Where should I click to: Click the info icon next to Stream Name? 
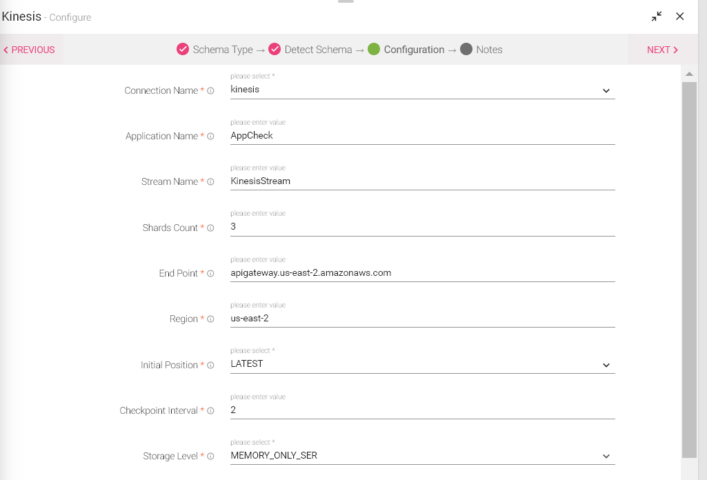(x=211, y=182)
